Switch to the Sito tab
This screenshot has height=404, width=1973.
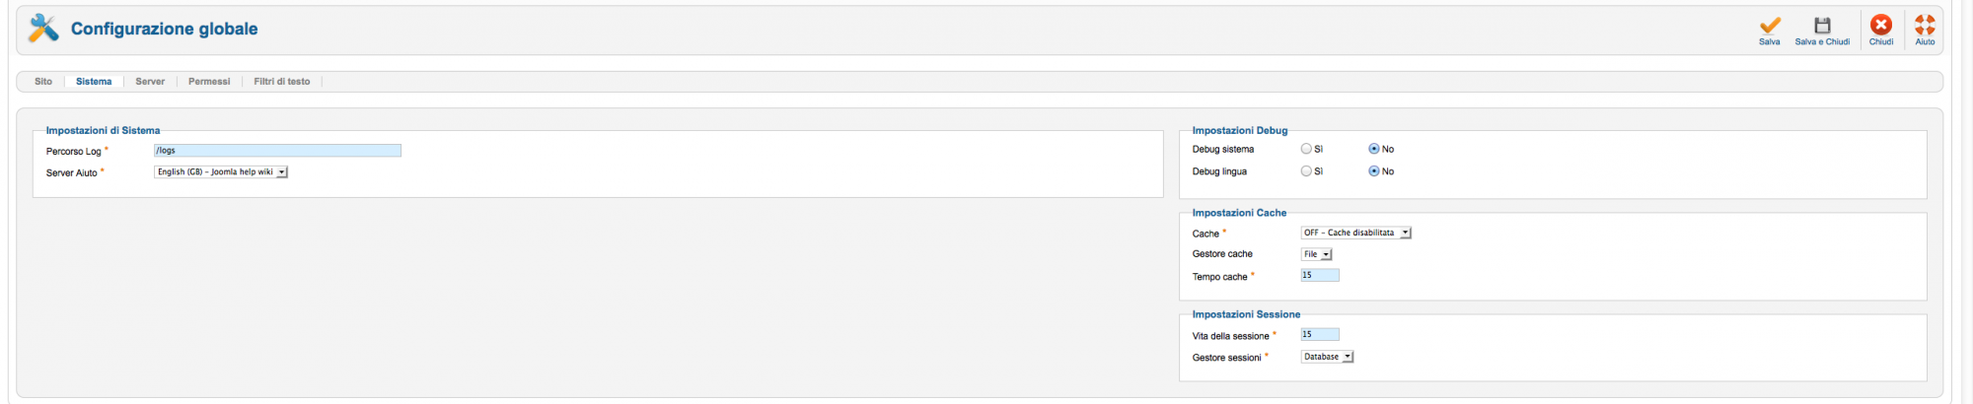pyautogui.click(x=43, y=82)
